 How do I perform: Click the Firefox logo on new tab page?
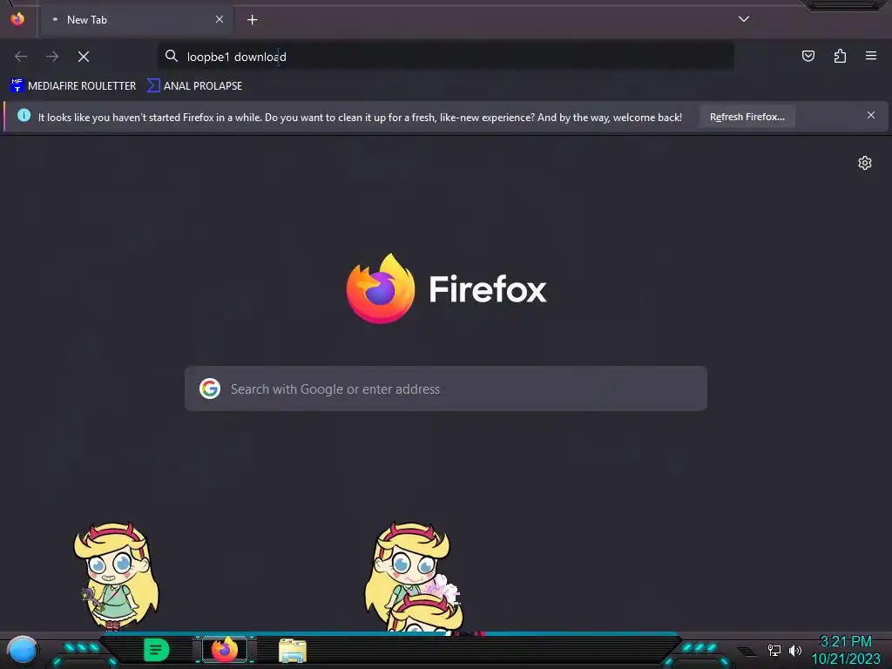[446, 288]
